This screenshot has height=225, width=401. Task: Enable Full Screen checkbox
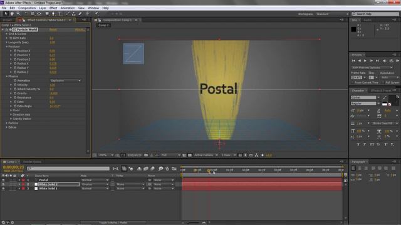[x=383, y=82]
